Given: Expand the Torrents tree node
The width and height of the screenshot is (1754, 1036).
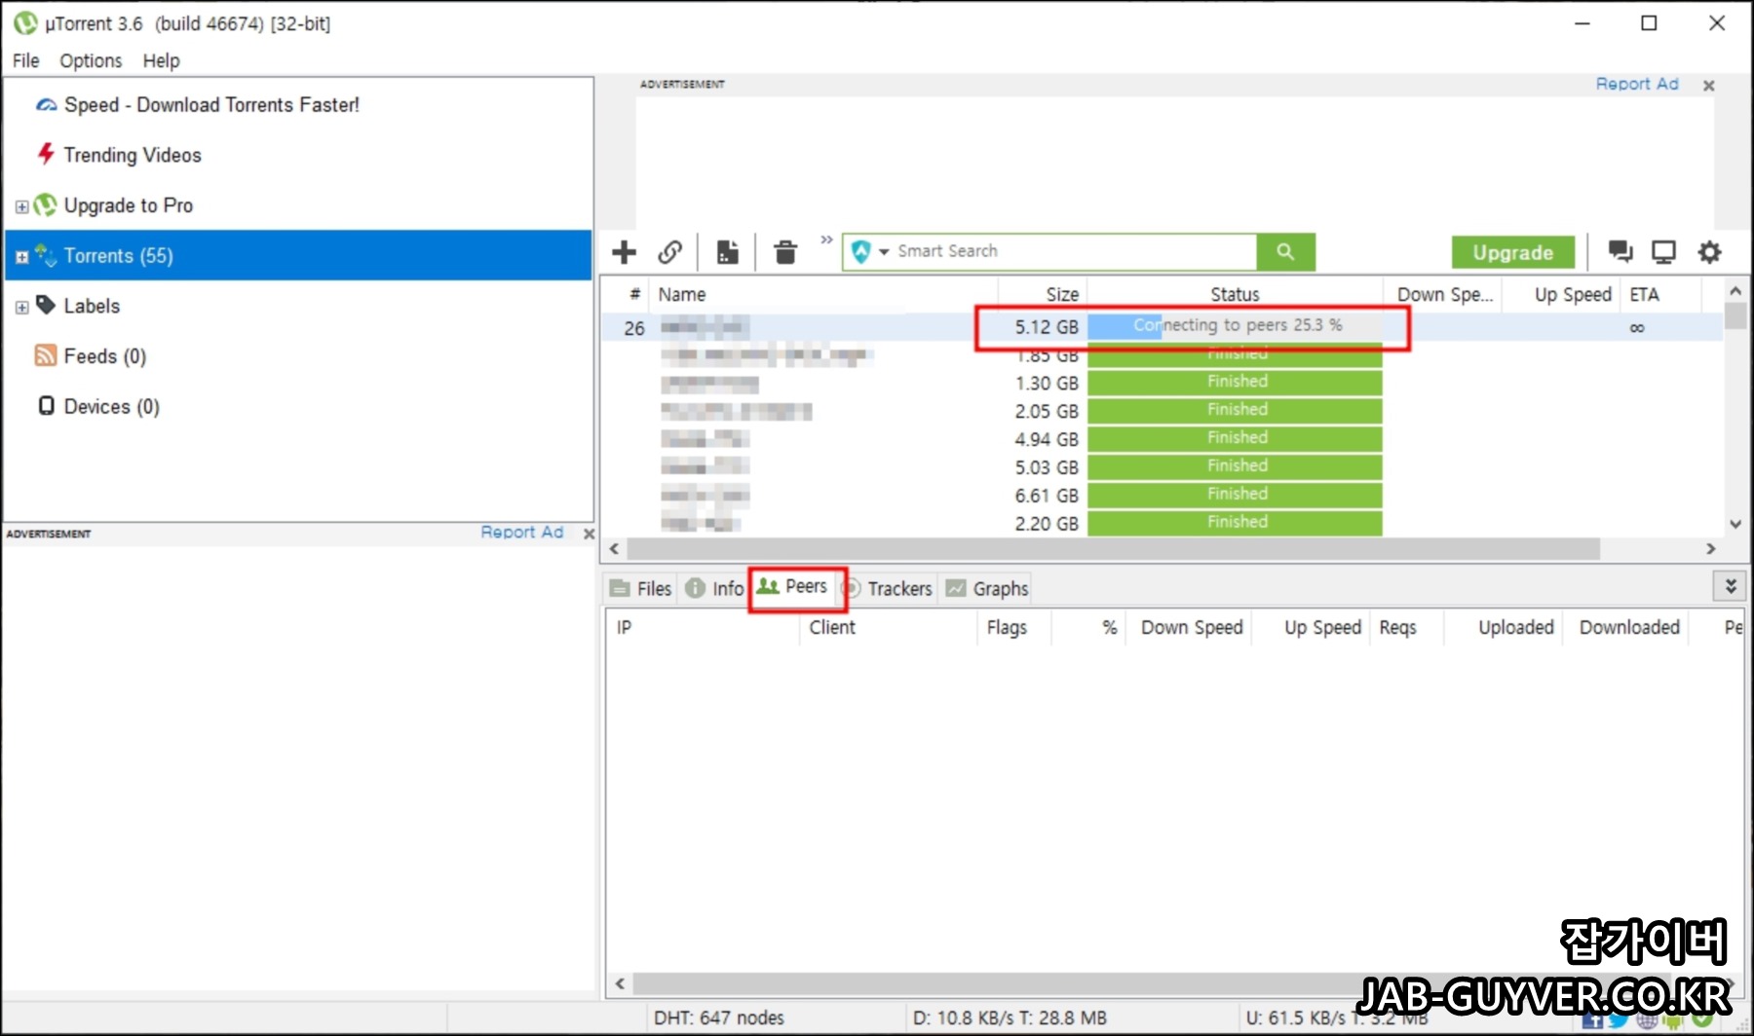Looking at the screenshot, I should 21,257.
